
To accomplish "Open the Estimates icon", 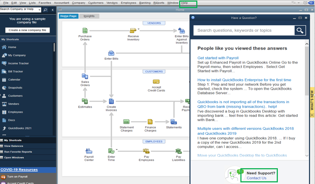I will click(85, 101).
